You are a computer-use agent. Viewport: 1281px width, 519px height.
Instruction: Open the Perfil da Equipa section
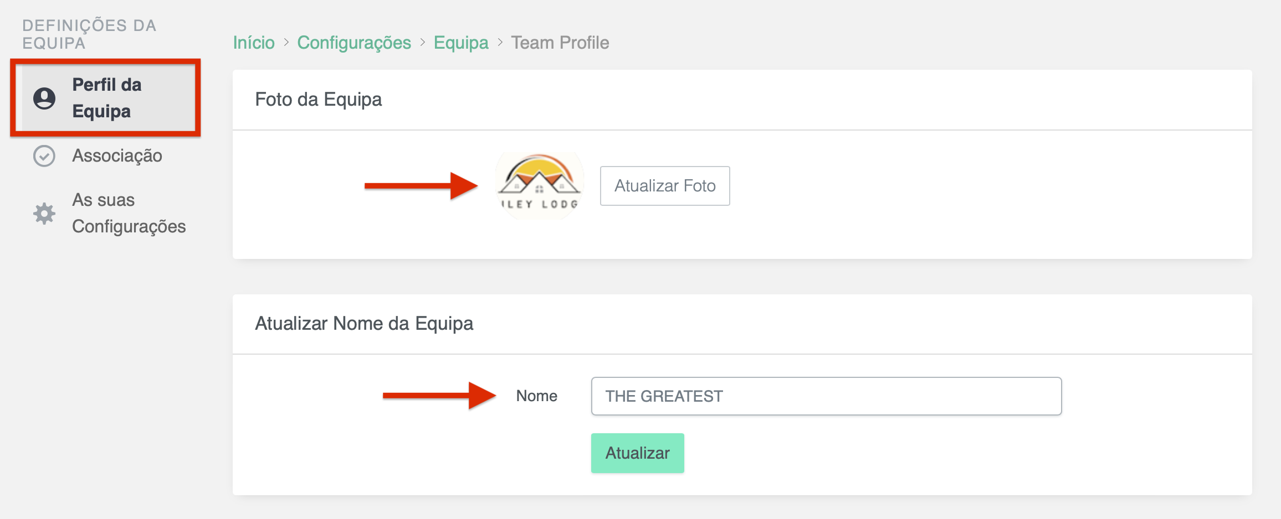[106, 98]
